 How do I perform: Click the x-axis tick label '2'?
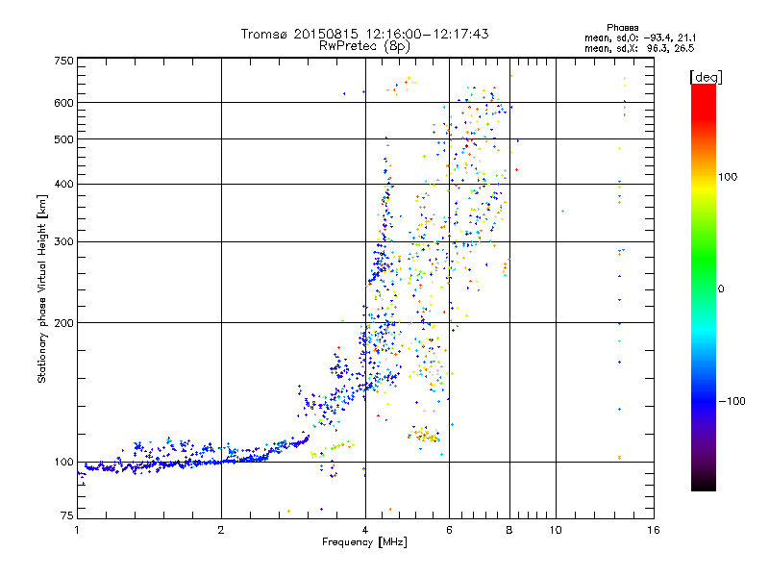[x=221, y=530]
